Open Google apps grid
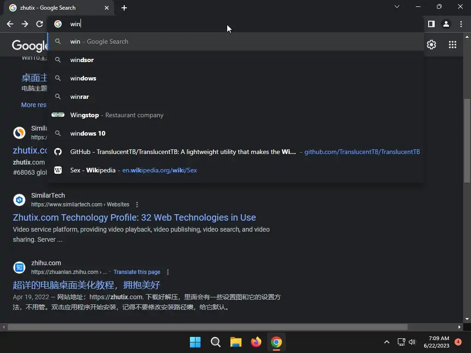This screenshot has height=353, width=471. (453, 45)
